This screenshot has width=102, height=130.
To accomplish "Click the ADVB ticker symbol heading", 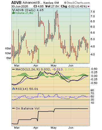I will click(16, 3).
